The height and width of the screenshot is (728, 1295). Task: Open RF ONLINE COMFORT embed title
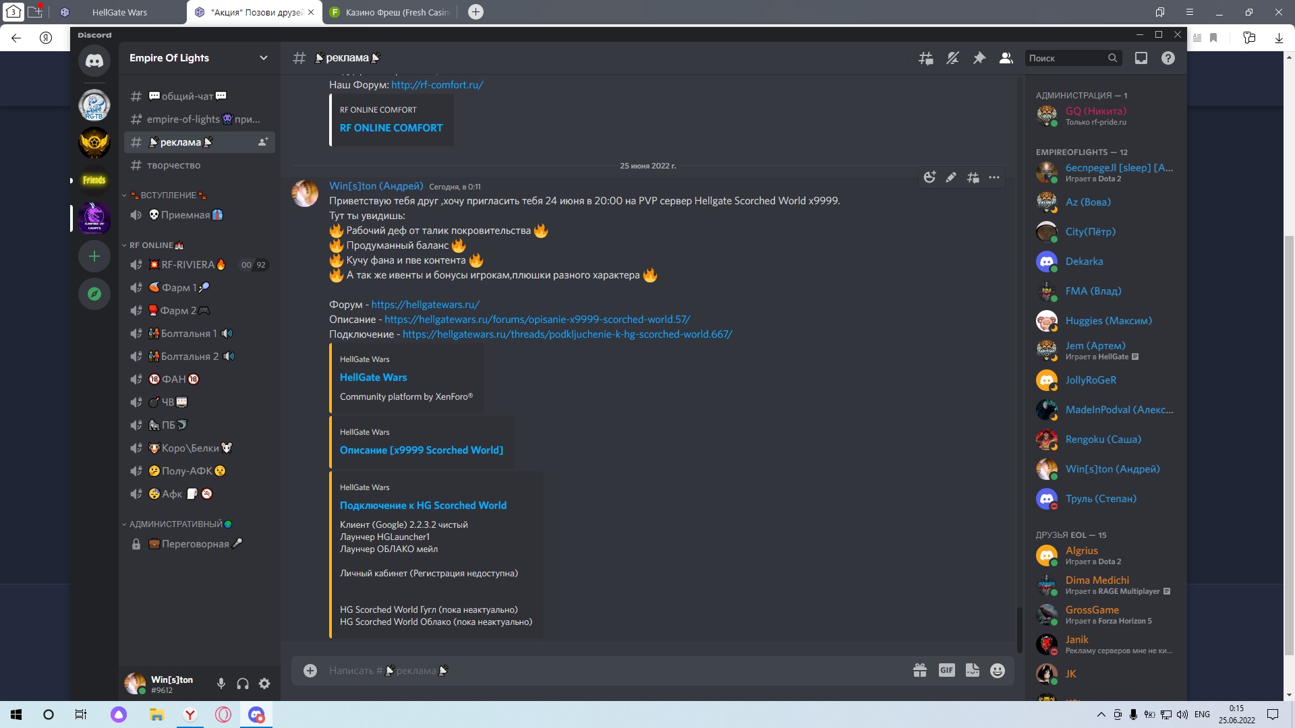click(x=391, y=128)
